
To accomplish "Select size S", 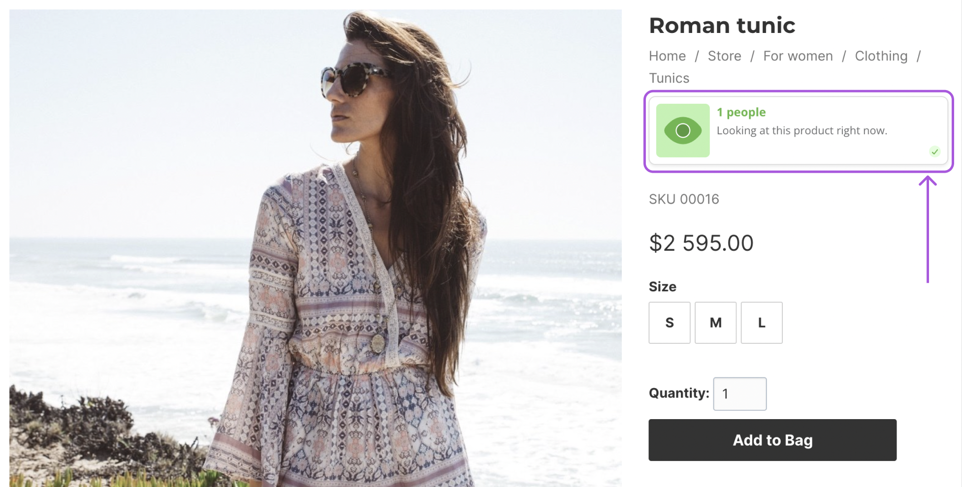I will [669, 323].
